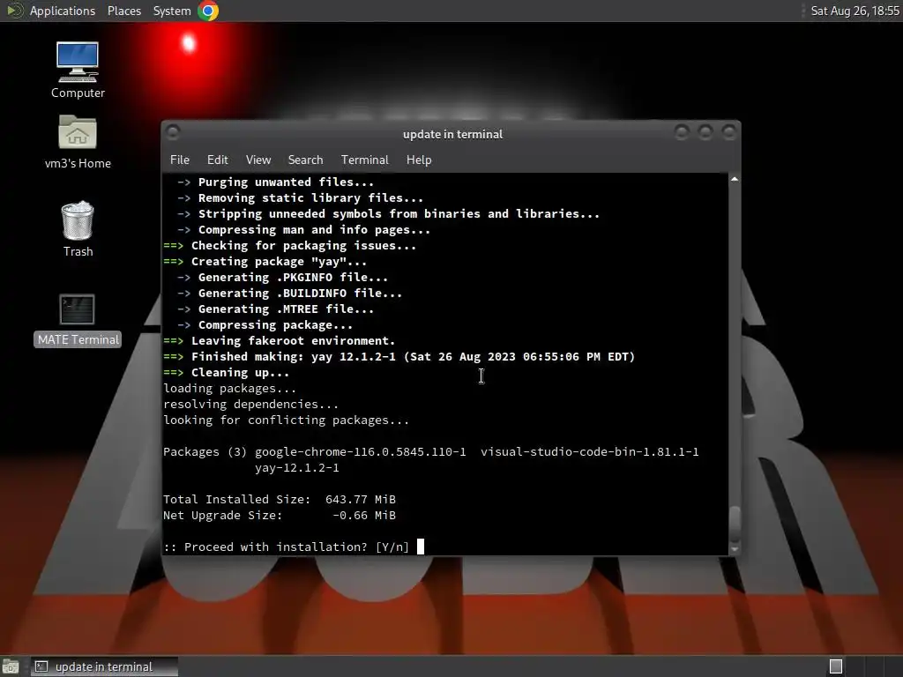Click the 'Creating package "yay"...' line
This screenshot has width=903, height=677.
(x=265, y=261)
